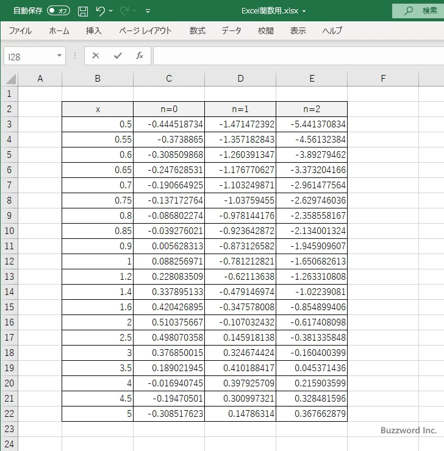444x451 pixels.
Task: Select column F header
Action: coord(383,79)
